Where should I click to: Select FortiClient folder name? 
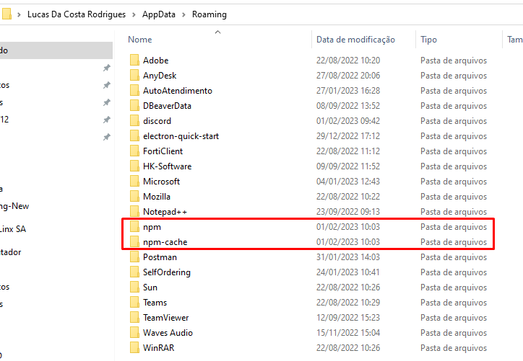pyautogui.click(x=163, y=151)
